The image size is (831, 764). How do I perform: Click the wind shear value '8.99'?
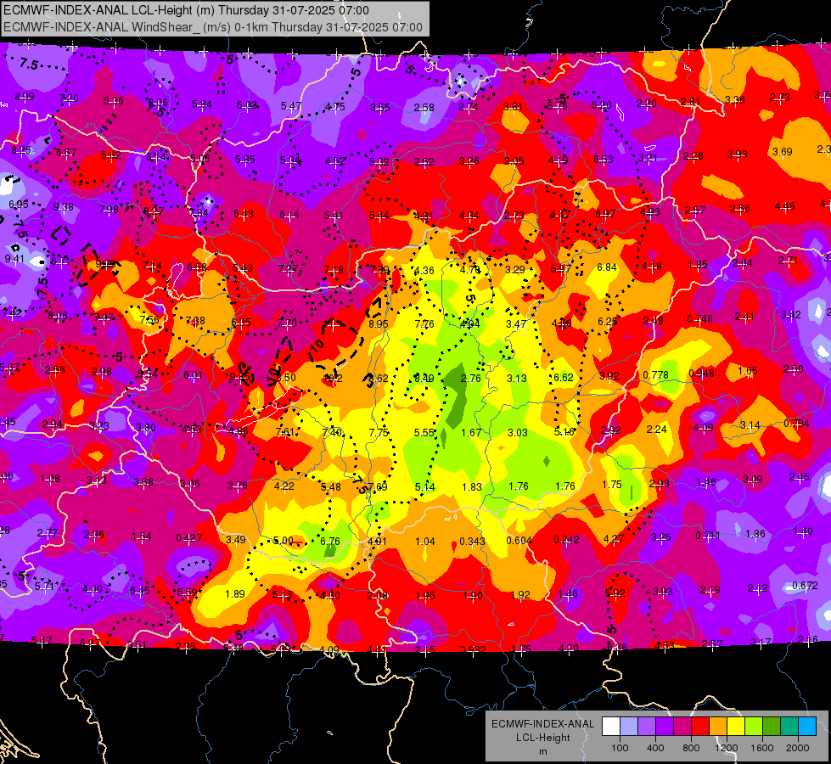(x=25, y=97)
